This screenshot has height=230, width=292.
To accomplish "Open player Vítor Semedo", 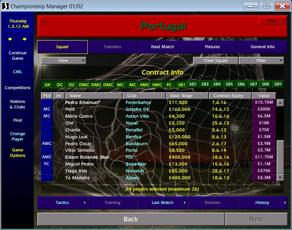I will [80, 150].
